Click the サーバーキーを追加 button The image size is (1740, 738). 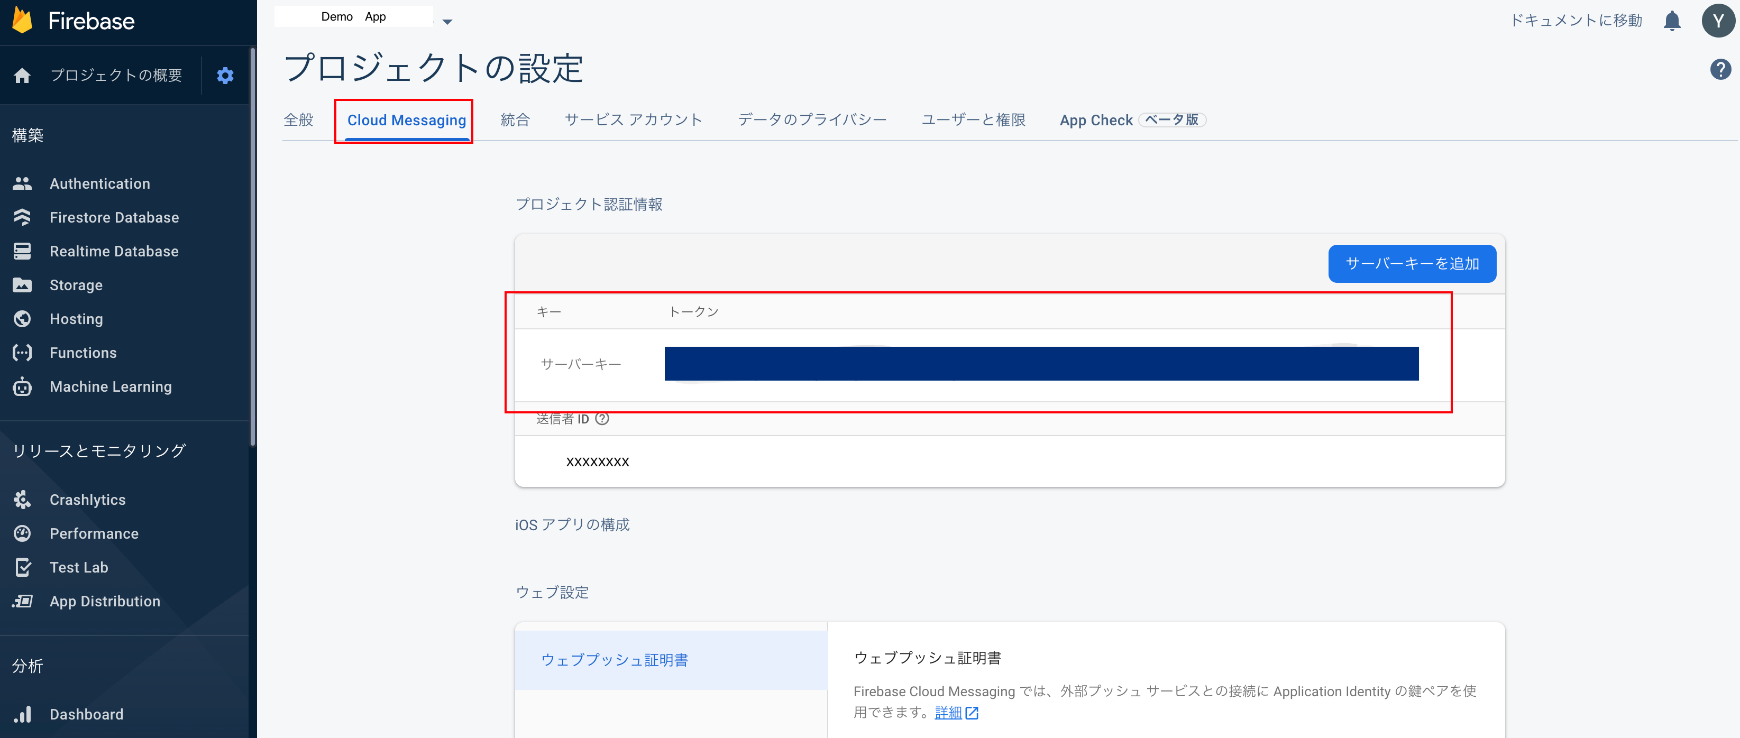[1411, 263]
